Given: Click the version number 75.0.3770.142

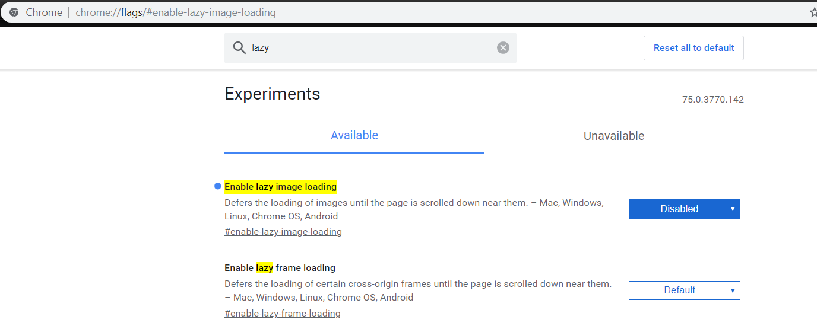Looking at the screenshot, I should 712,100.
